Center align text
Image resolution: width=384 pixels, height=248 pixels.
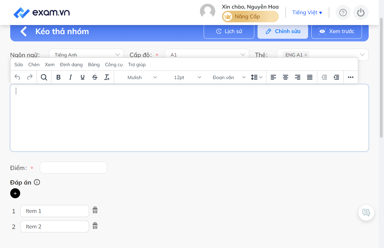click(286, 77)
